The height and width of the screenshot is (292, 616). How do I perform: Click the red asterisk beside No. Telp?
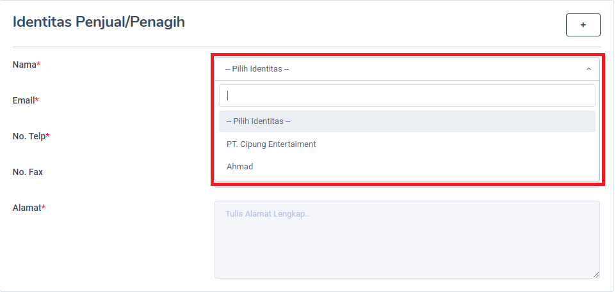click(48, 136)
